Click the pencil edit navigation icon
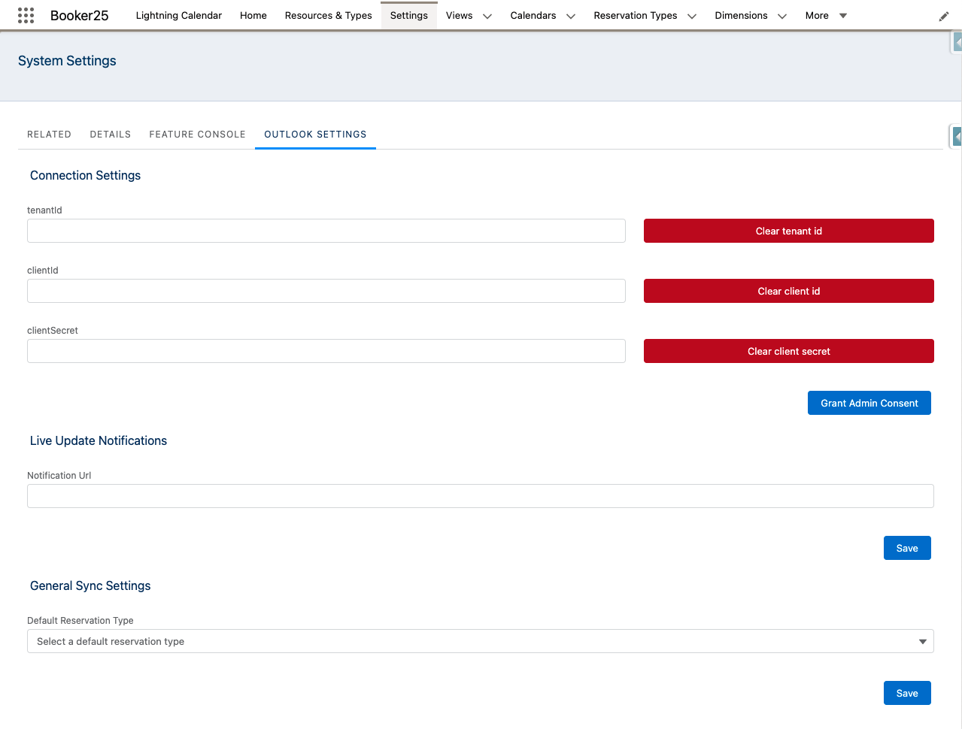Image resolution: width=962 pixels, height=729 pixels. click(943, 17)
